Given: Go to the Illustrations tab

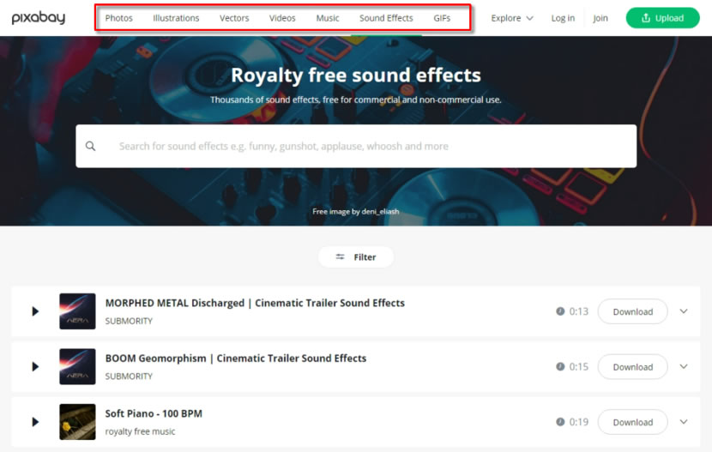Looking at the screenshot, I should (x=176, y=18).
